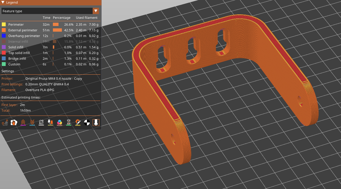Click the yellow Perimeter color swatch

click(4, 24)
